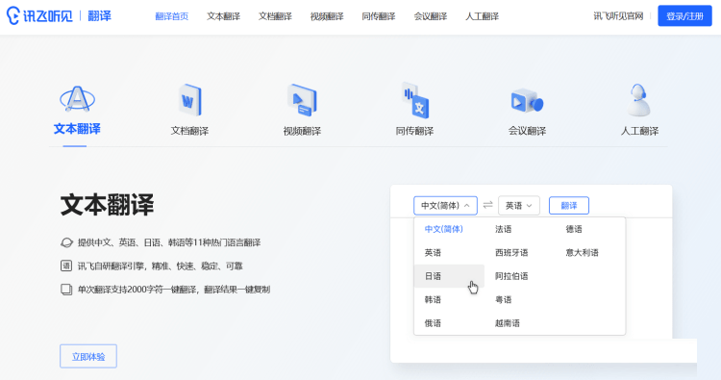The image size is (721, 380).
Task: Swap source and target languages arrows
Action: coord(487,205)
